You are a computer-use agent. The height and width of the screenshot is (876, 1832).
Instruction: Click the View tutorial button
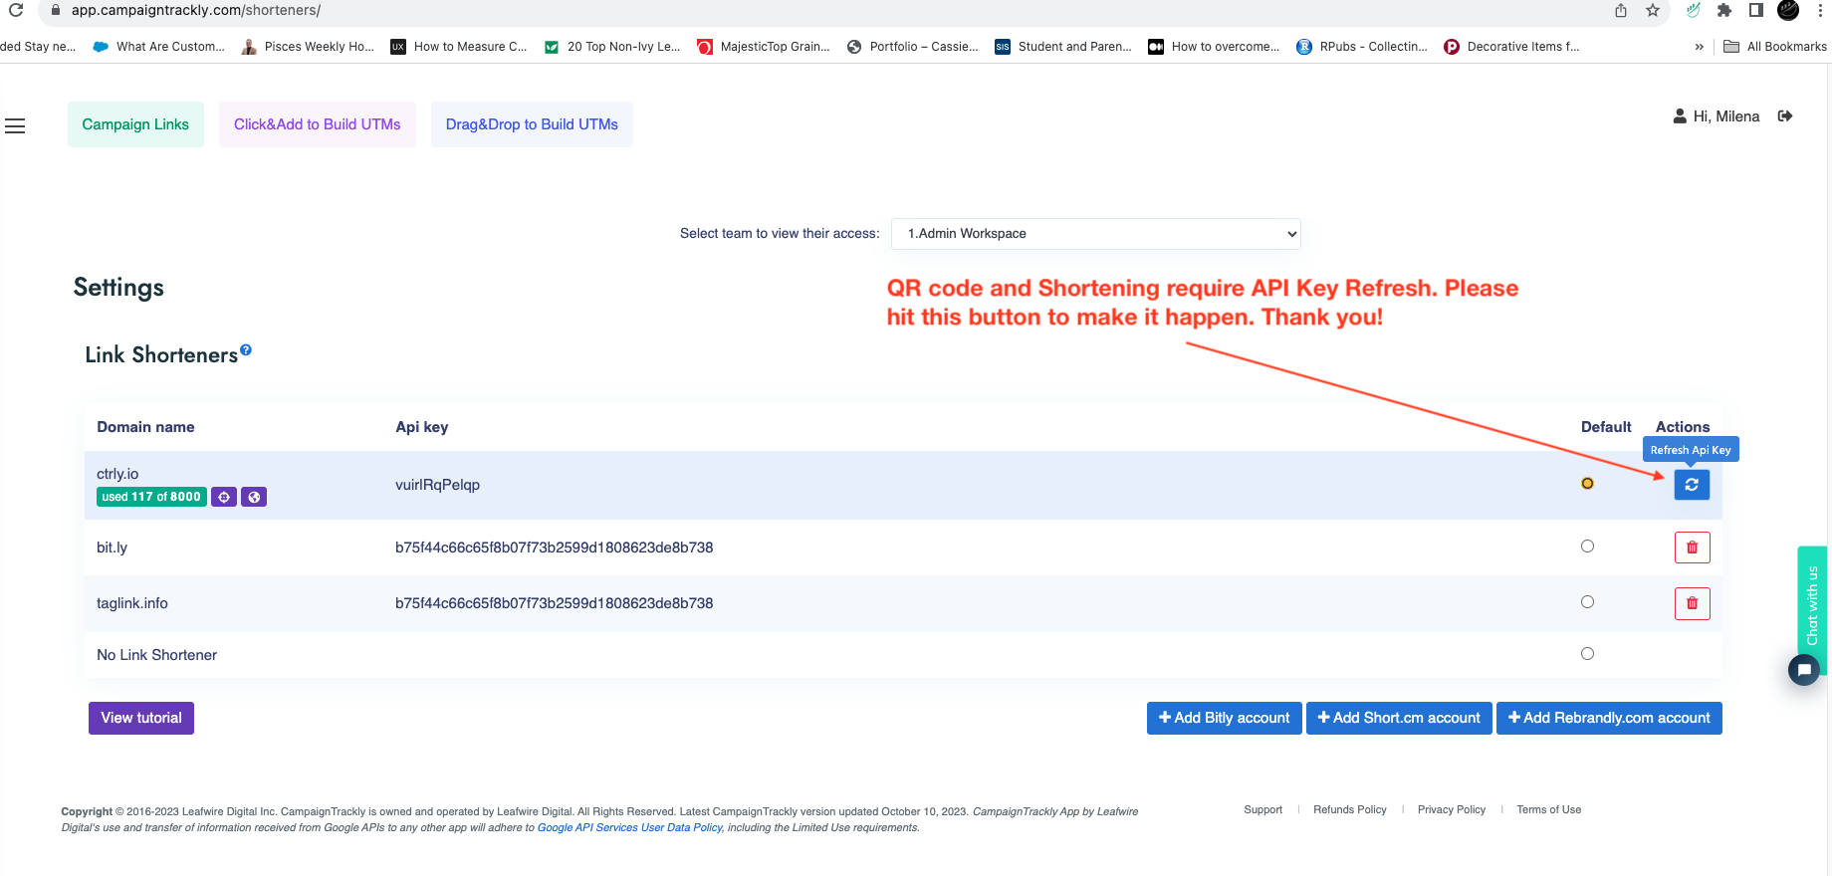tap(141, 719)
